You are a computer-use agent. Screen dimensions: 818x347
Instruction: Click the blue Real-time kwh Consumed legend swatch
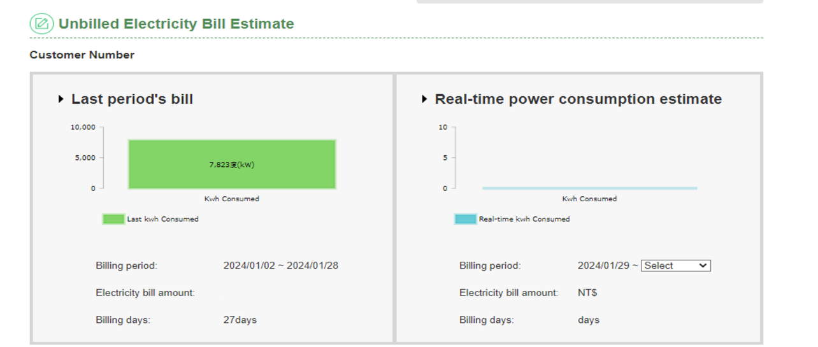tap(465, 219)
